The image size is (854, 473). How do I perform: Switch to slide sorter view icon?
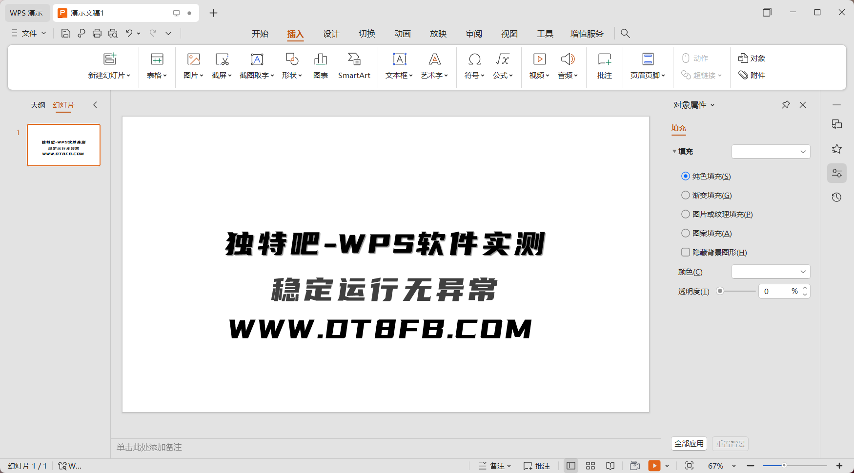[590, 466]
